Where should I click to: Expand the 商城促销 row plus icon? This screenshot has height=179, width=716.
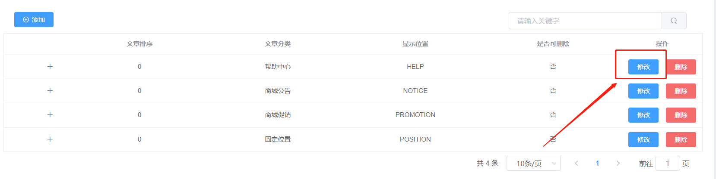pyautogui.click(x=50, y=114)
